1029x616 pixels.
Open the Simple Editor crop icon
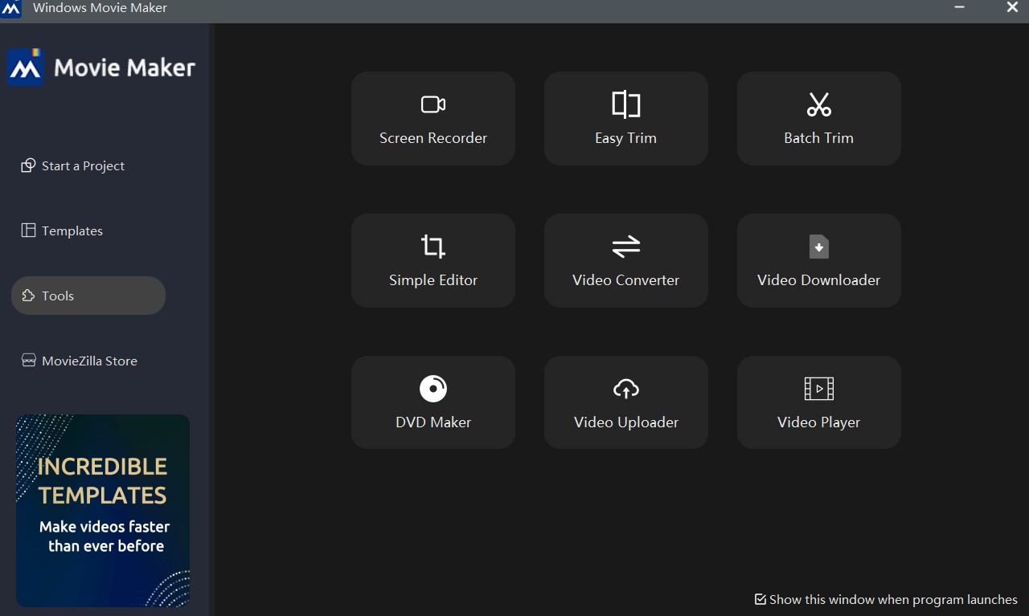[433, 247]
